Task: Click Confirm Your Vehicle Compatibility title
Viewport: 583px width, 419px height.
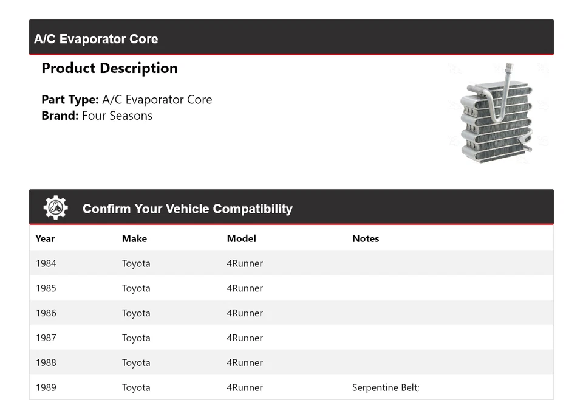Action: pyautogui.click(x=187, y=209)
